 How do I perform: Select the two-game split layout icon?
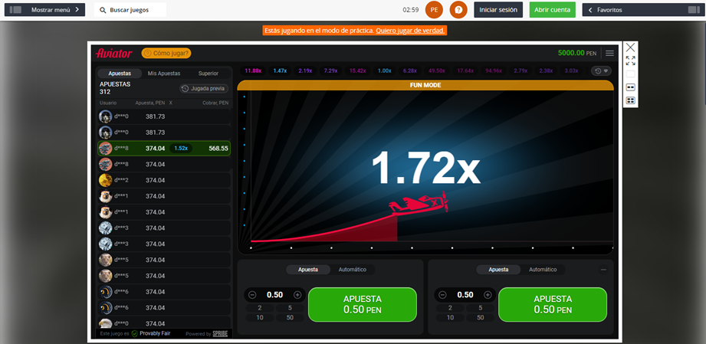pos(630,87)
